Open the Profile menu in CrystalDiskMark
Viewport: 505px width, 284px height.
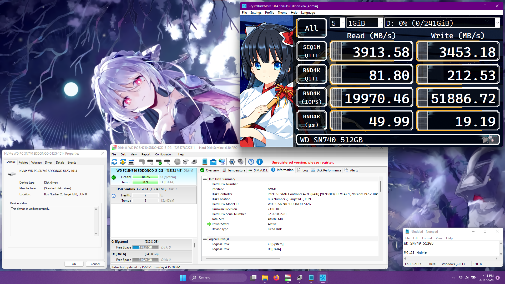pos(269,13)
